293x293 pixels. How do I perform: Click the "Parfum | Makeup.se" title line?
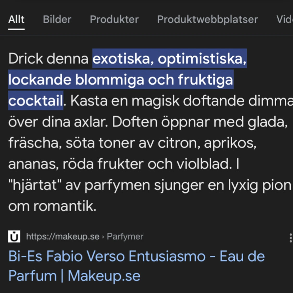[x=74, y=276]
